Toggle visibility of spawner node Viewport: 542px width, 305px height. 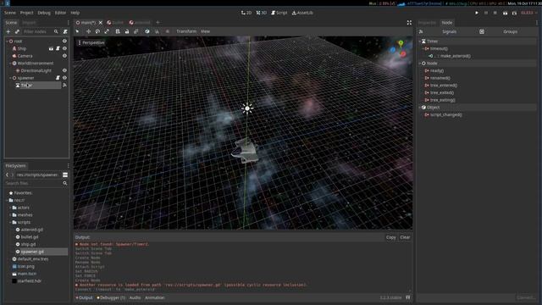(x=64, y=78)
